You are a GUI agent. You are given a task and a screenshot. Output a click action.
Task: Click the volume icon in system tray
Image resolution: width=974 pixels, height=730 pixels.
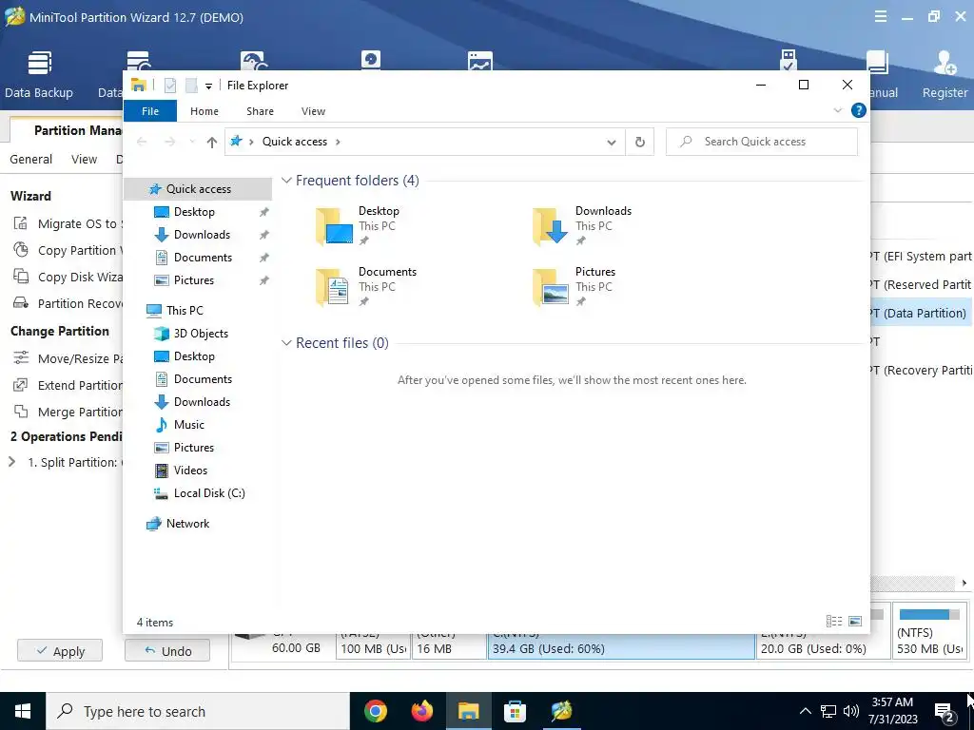[851, 711]
